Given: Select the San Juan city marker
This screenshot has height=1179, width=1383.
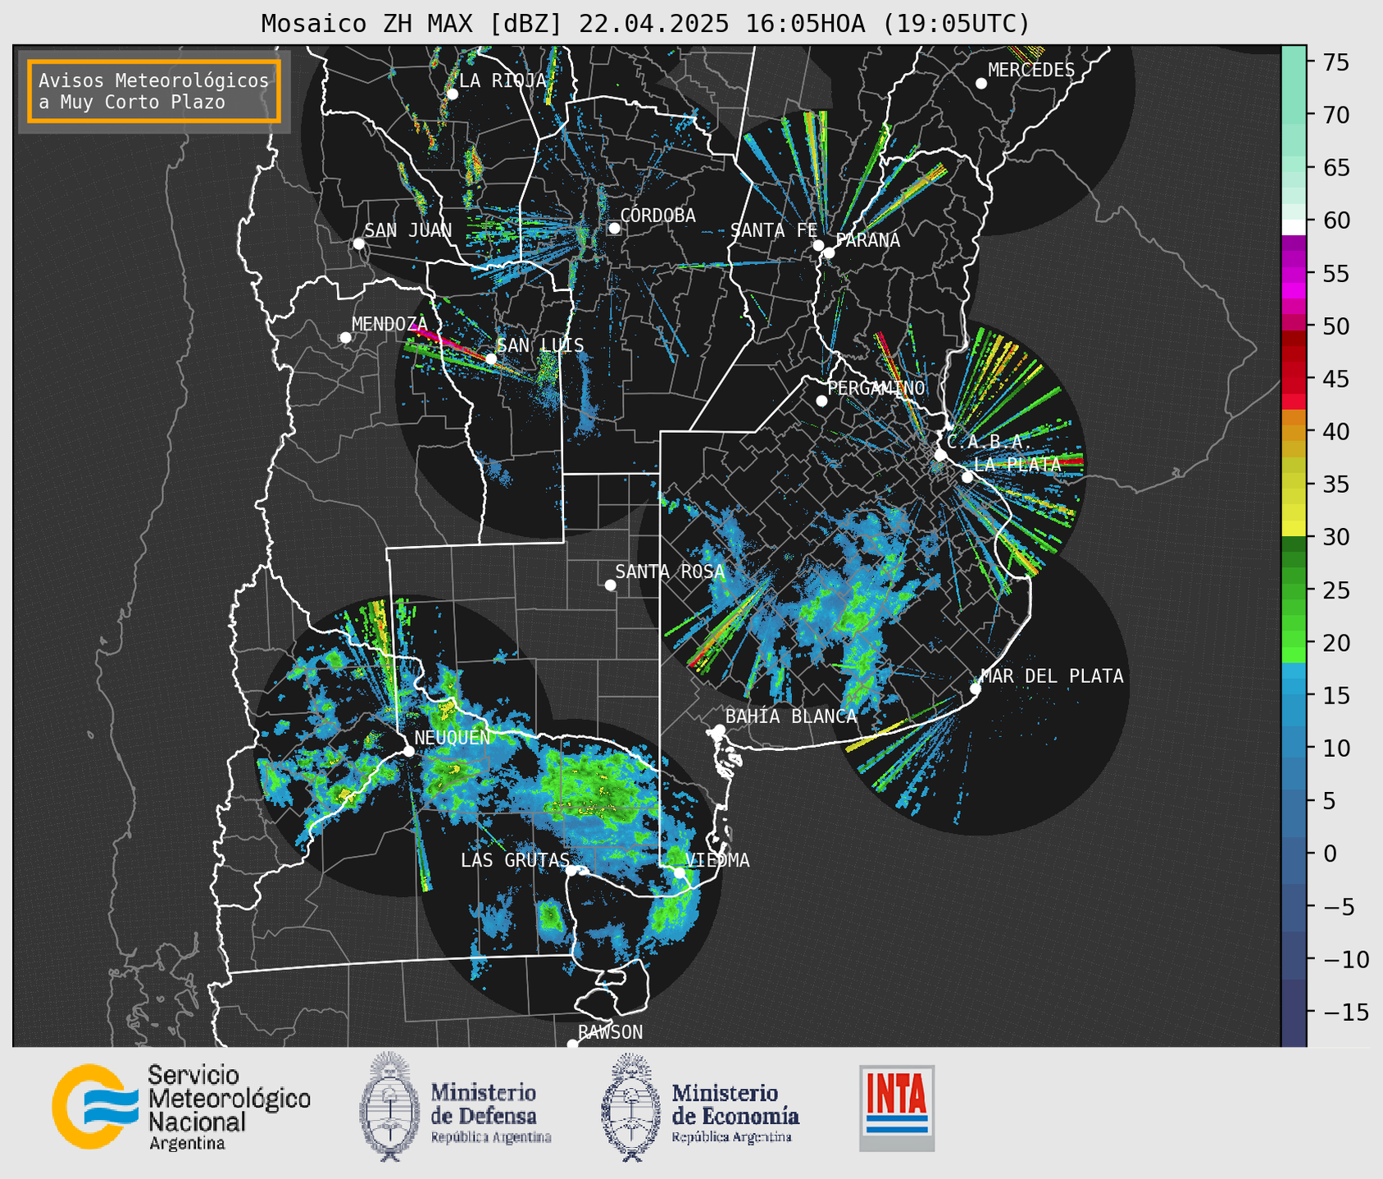Looking at the screenshot, I should [358, 244].
